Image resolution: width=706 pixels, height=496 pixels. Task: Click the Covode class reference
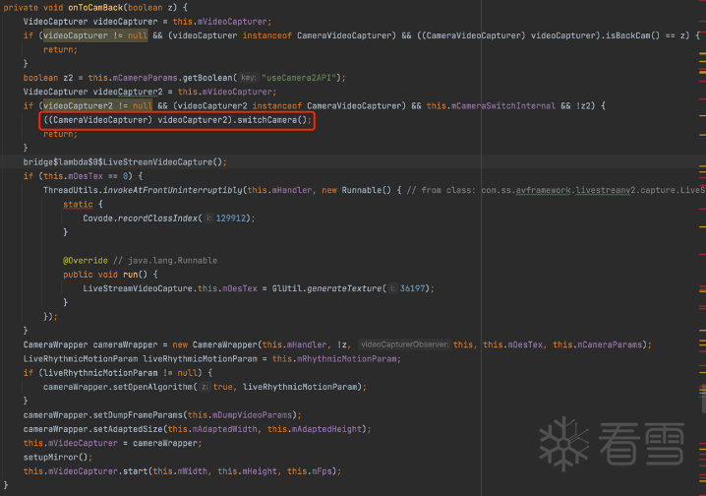pyautogui.click(x=97, y=218)
